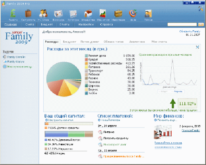Click the expenses pie chart
Screen dimensions: 206x165
[64, 79]
